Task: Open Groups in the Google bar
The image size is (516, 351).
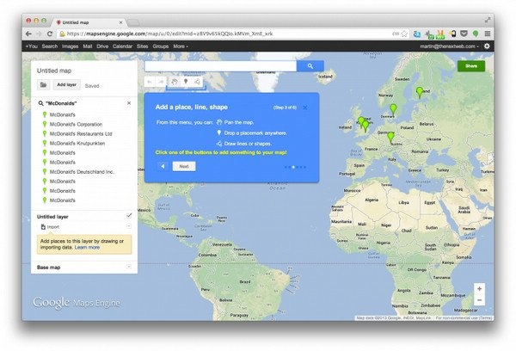Action: 161,46
